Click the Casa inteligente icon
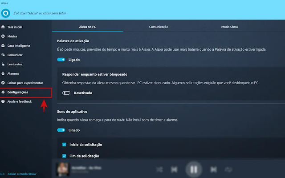285x178 pixels. pos(3,45)
